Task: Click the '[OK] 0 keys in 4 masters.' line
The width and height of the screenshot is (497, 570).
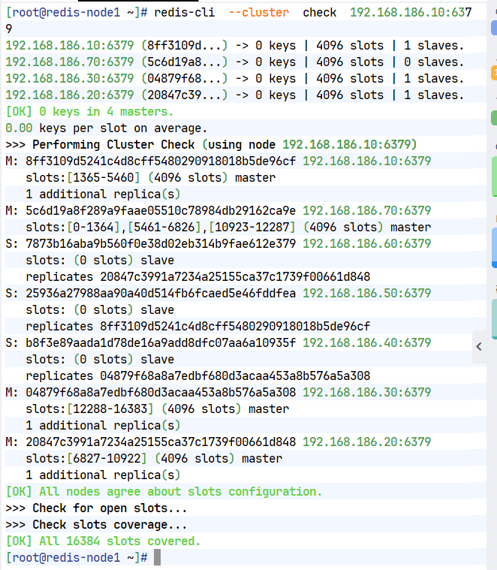Action: tap(89, 112)
